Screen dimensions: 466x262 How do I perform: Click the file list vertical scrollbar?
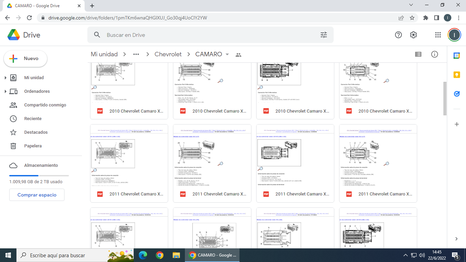click(445, 98)
